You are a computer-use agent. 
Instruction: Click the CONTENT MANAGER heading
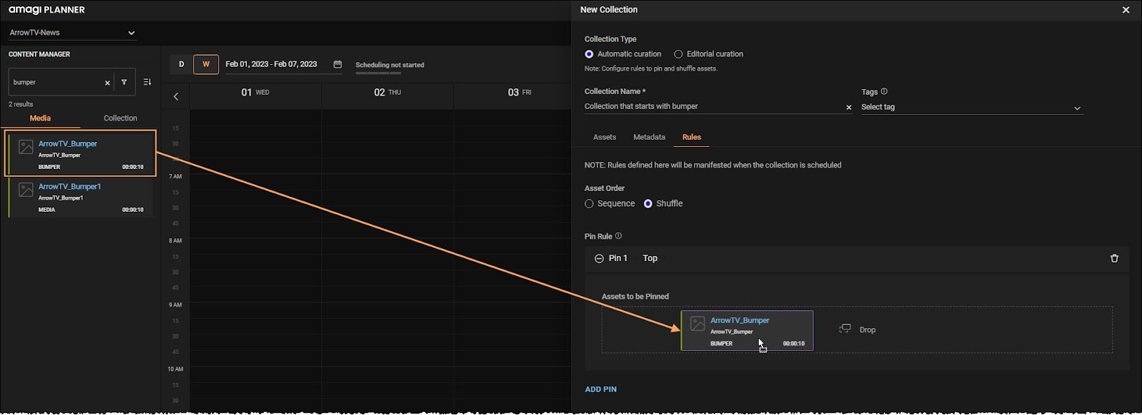point(39,54)
